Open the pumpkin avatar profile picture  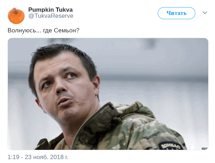coord(16,16)
